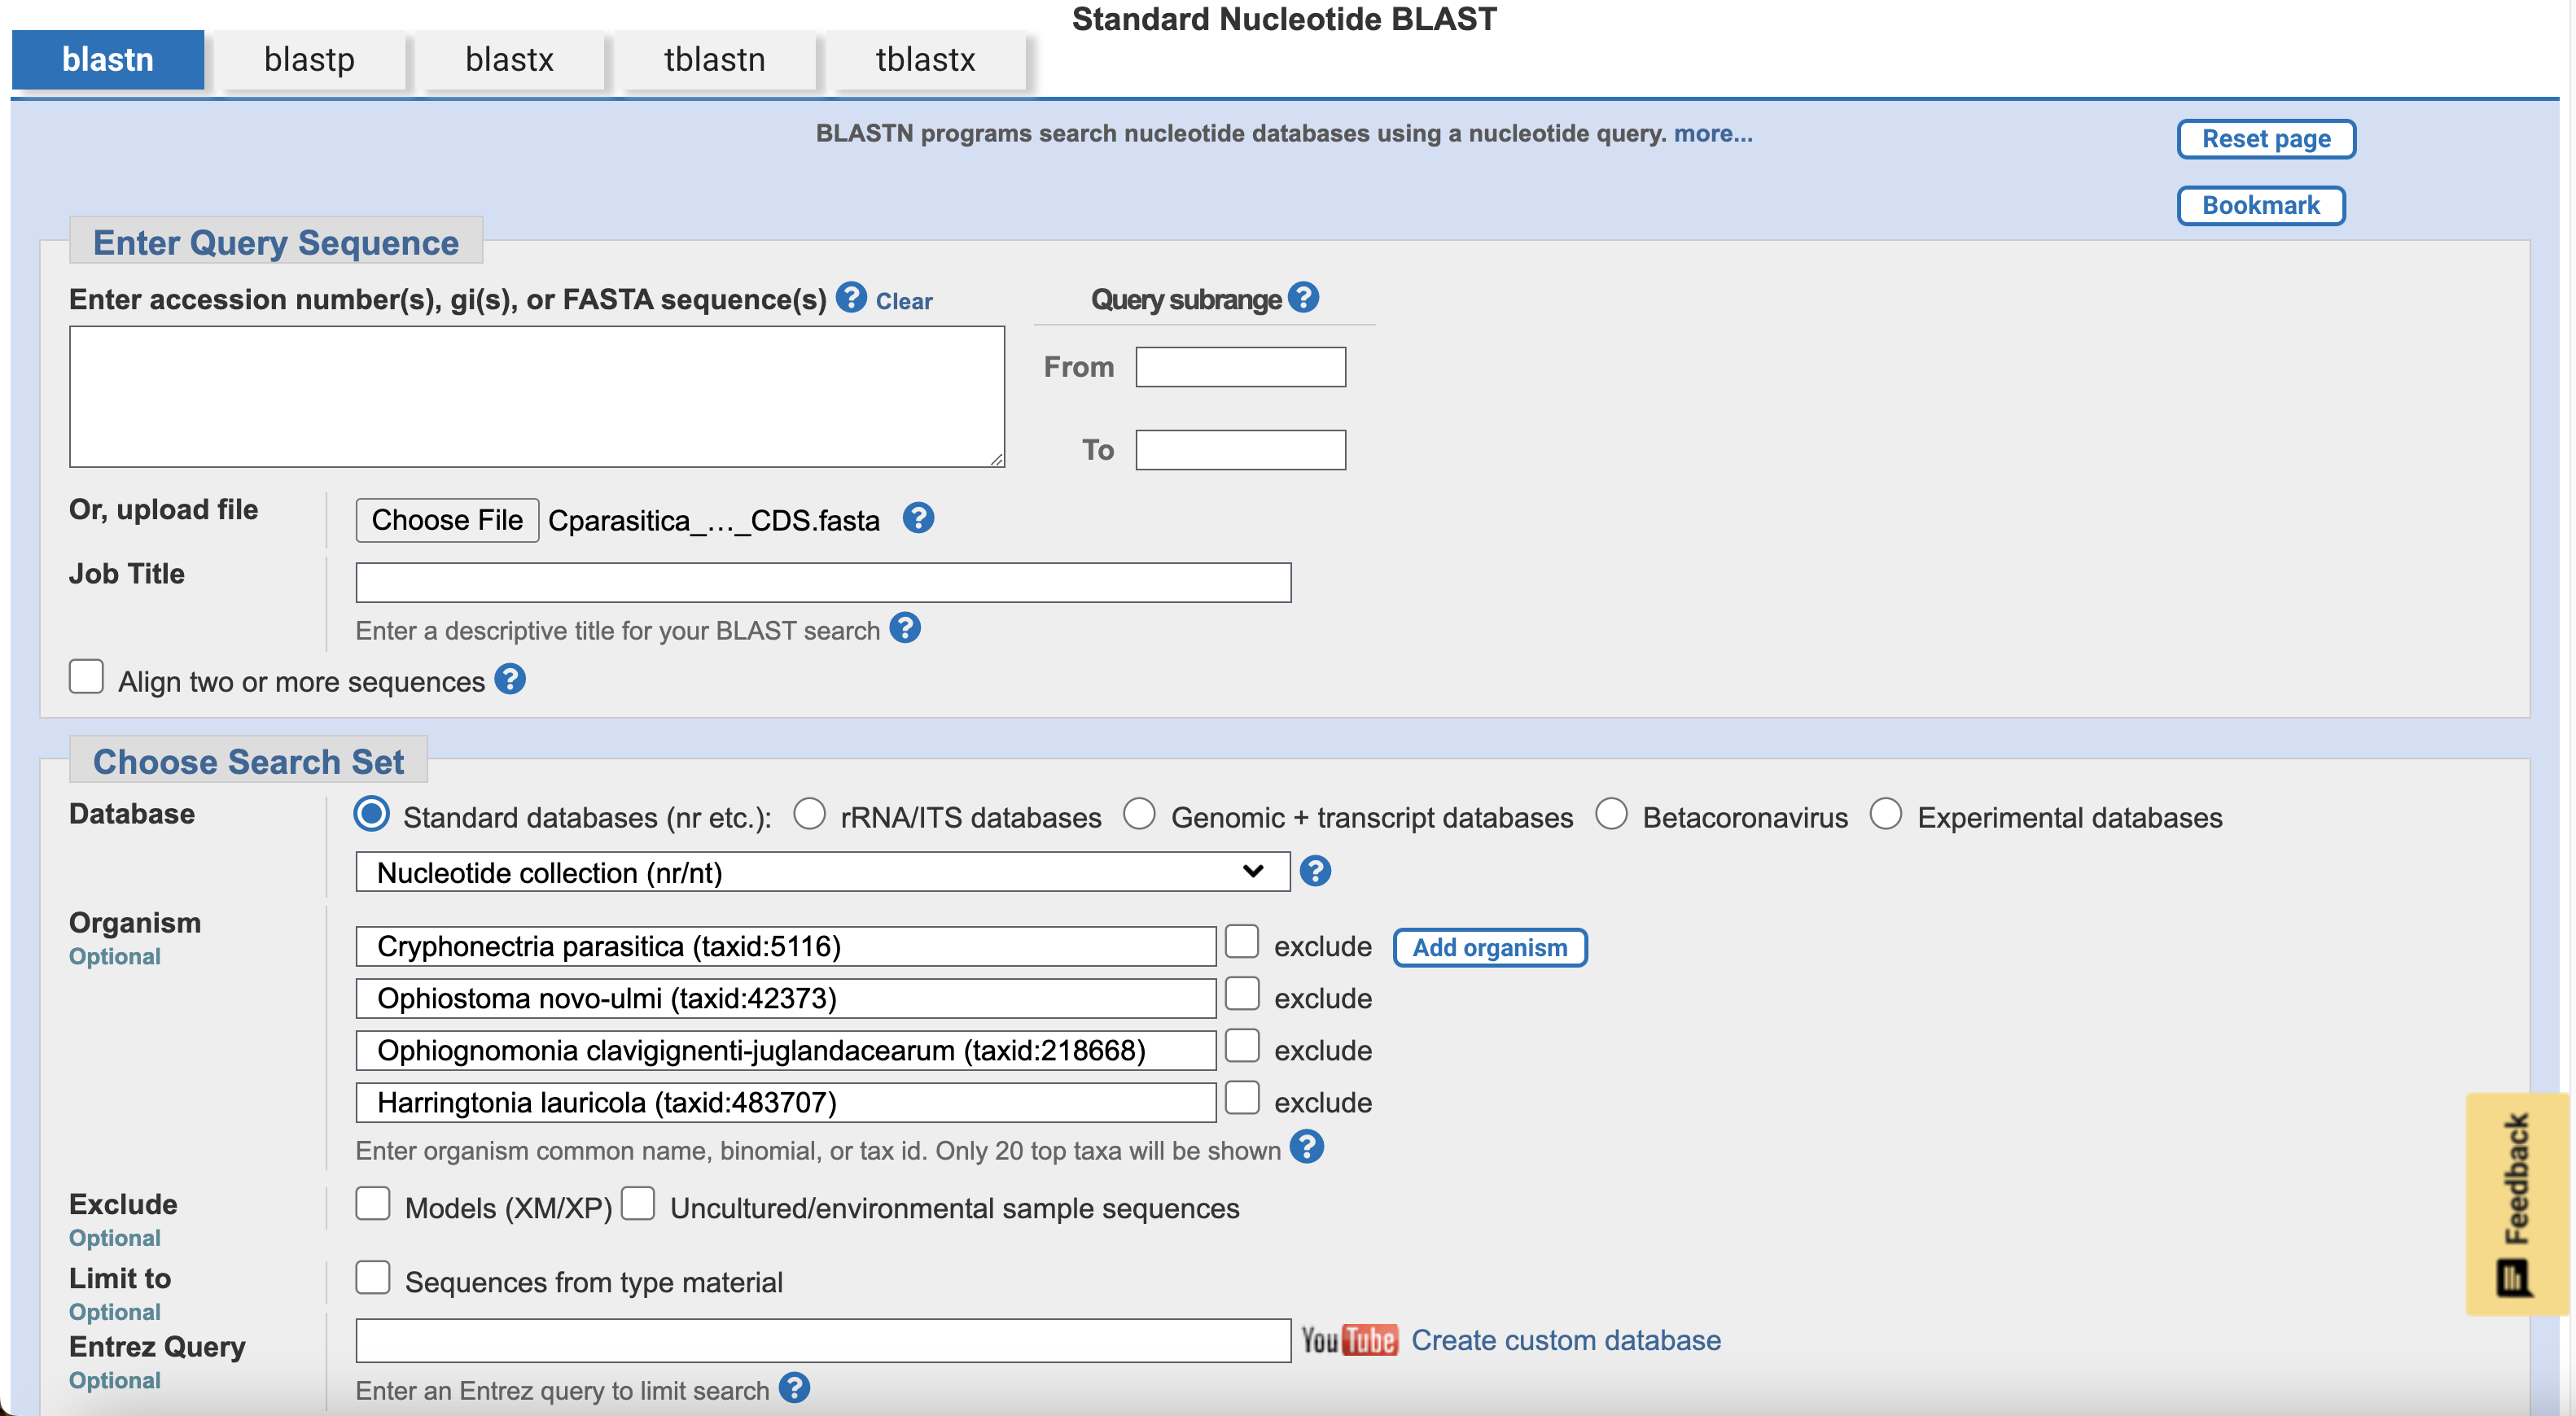
Task: Open Nucleotide collection (nr/nt) dropdown
Action: click(x=822, y=872)
